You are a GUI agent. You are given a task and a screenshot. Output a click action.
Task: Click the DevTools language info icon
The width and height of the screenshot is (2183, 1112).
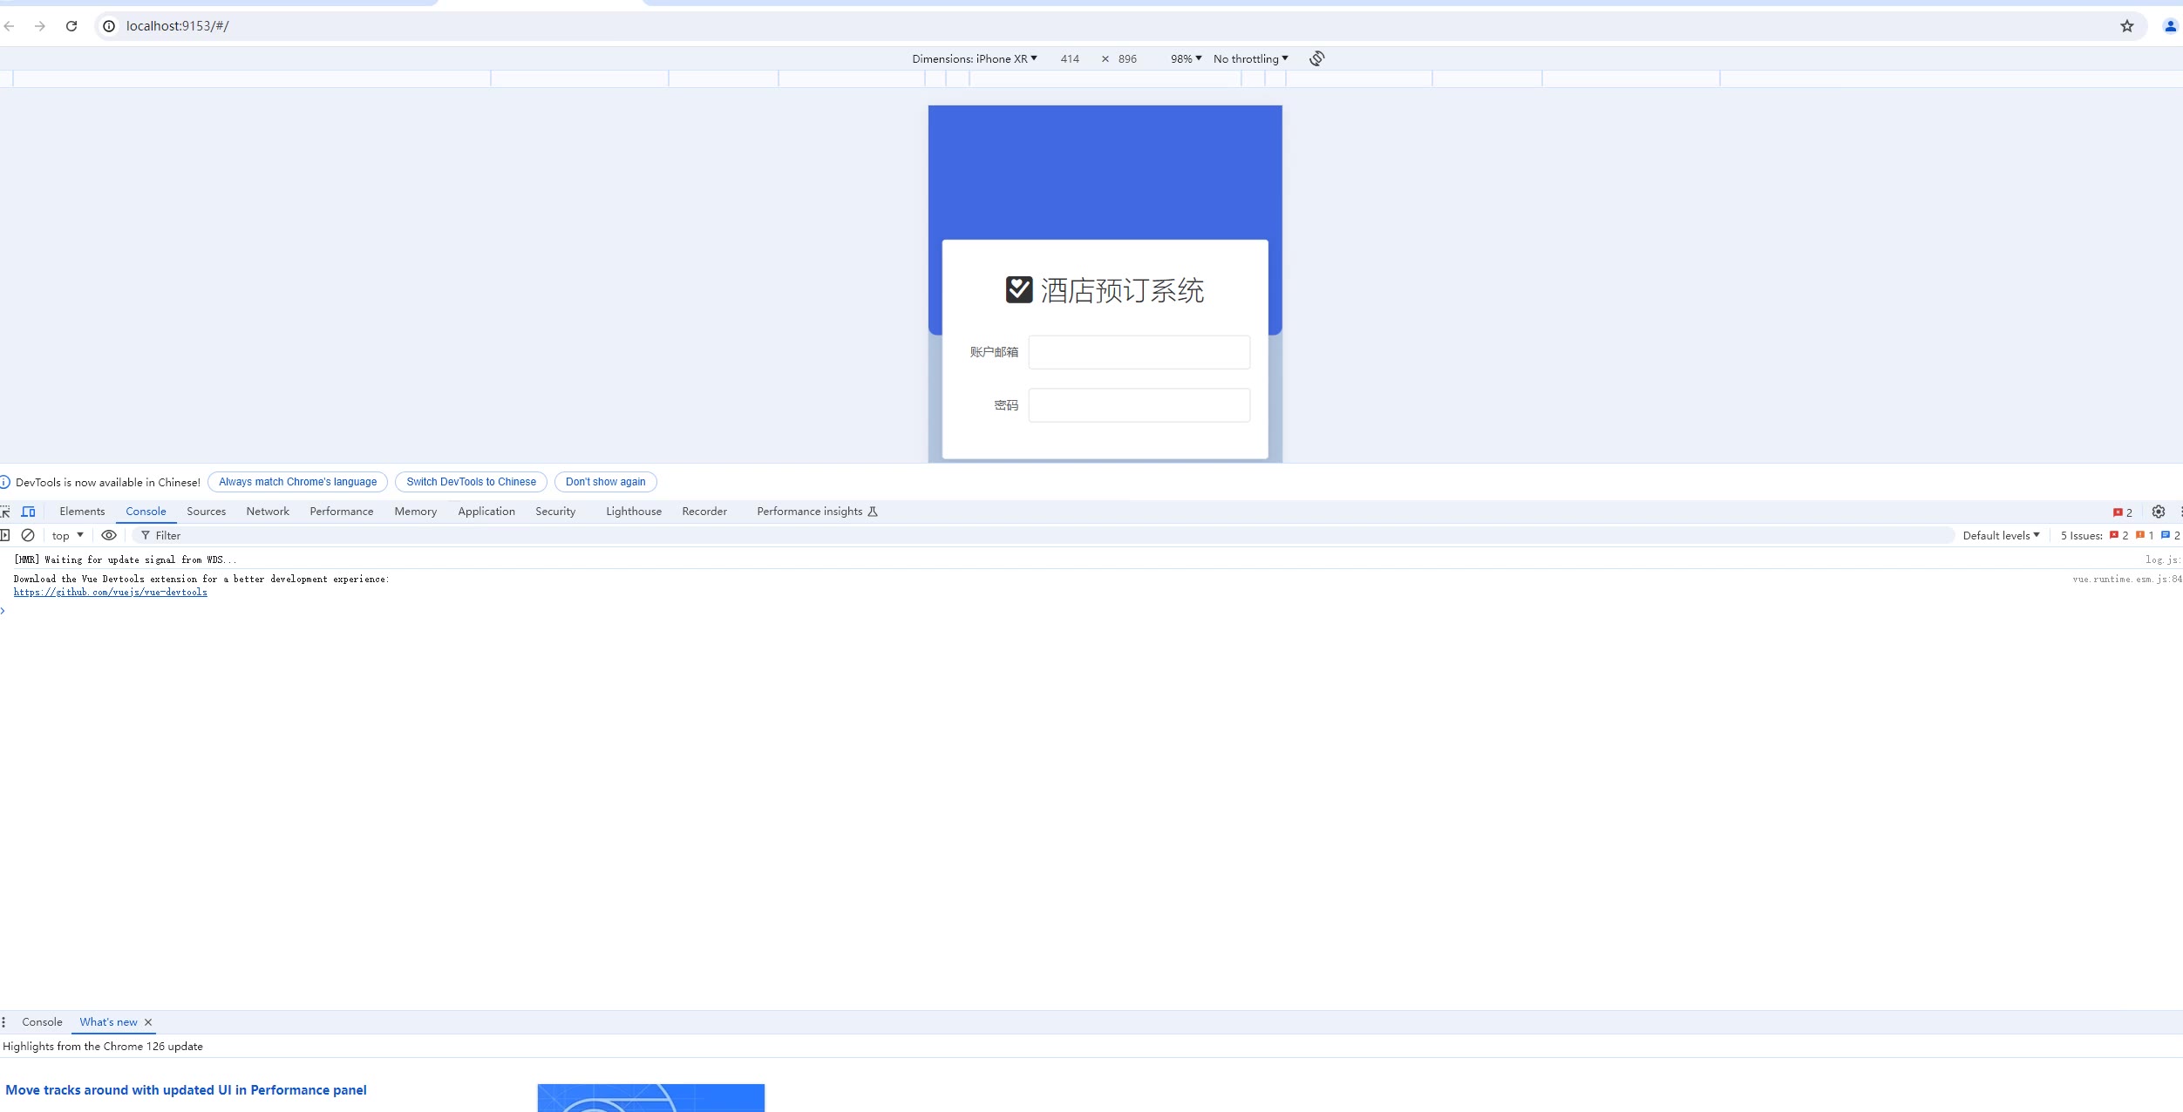click(4, 482)
